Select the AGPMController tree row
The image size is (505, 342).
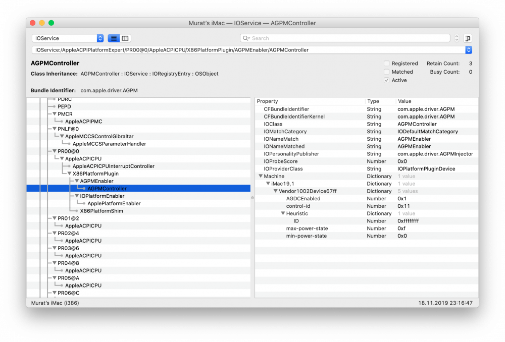click(x=138, y=189)
